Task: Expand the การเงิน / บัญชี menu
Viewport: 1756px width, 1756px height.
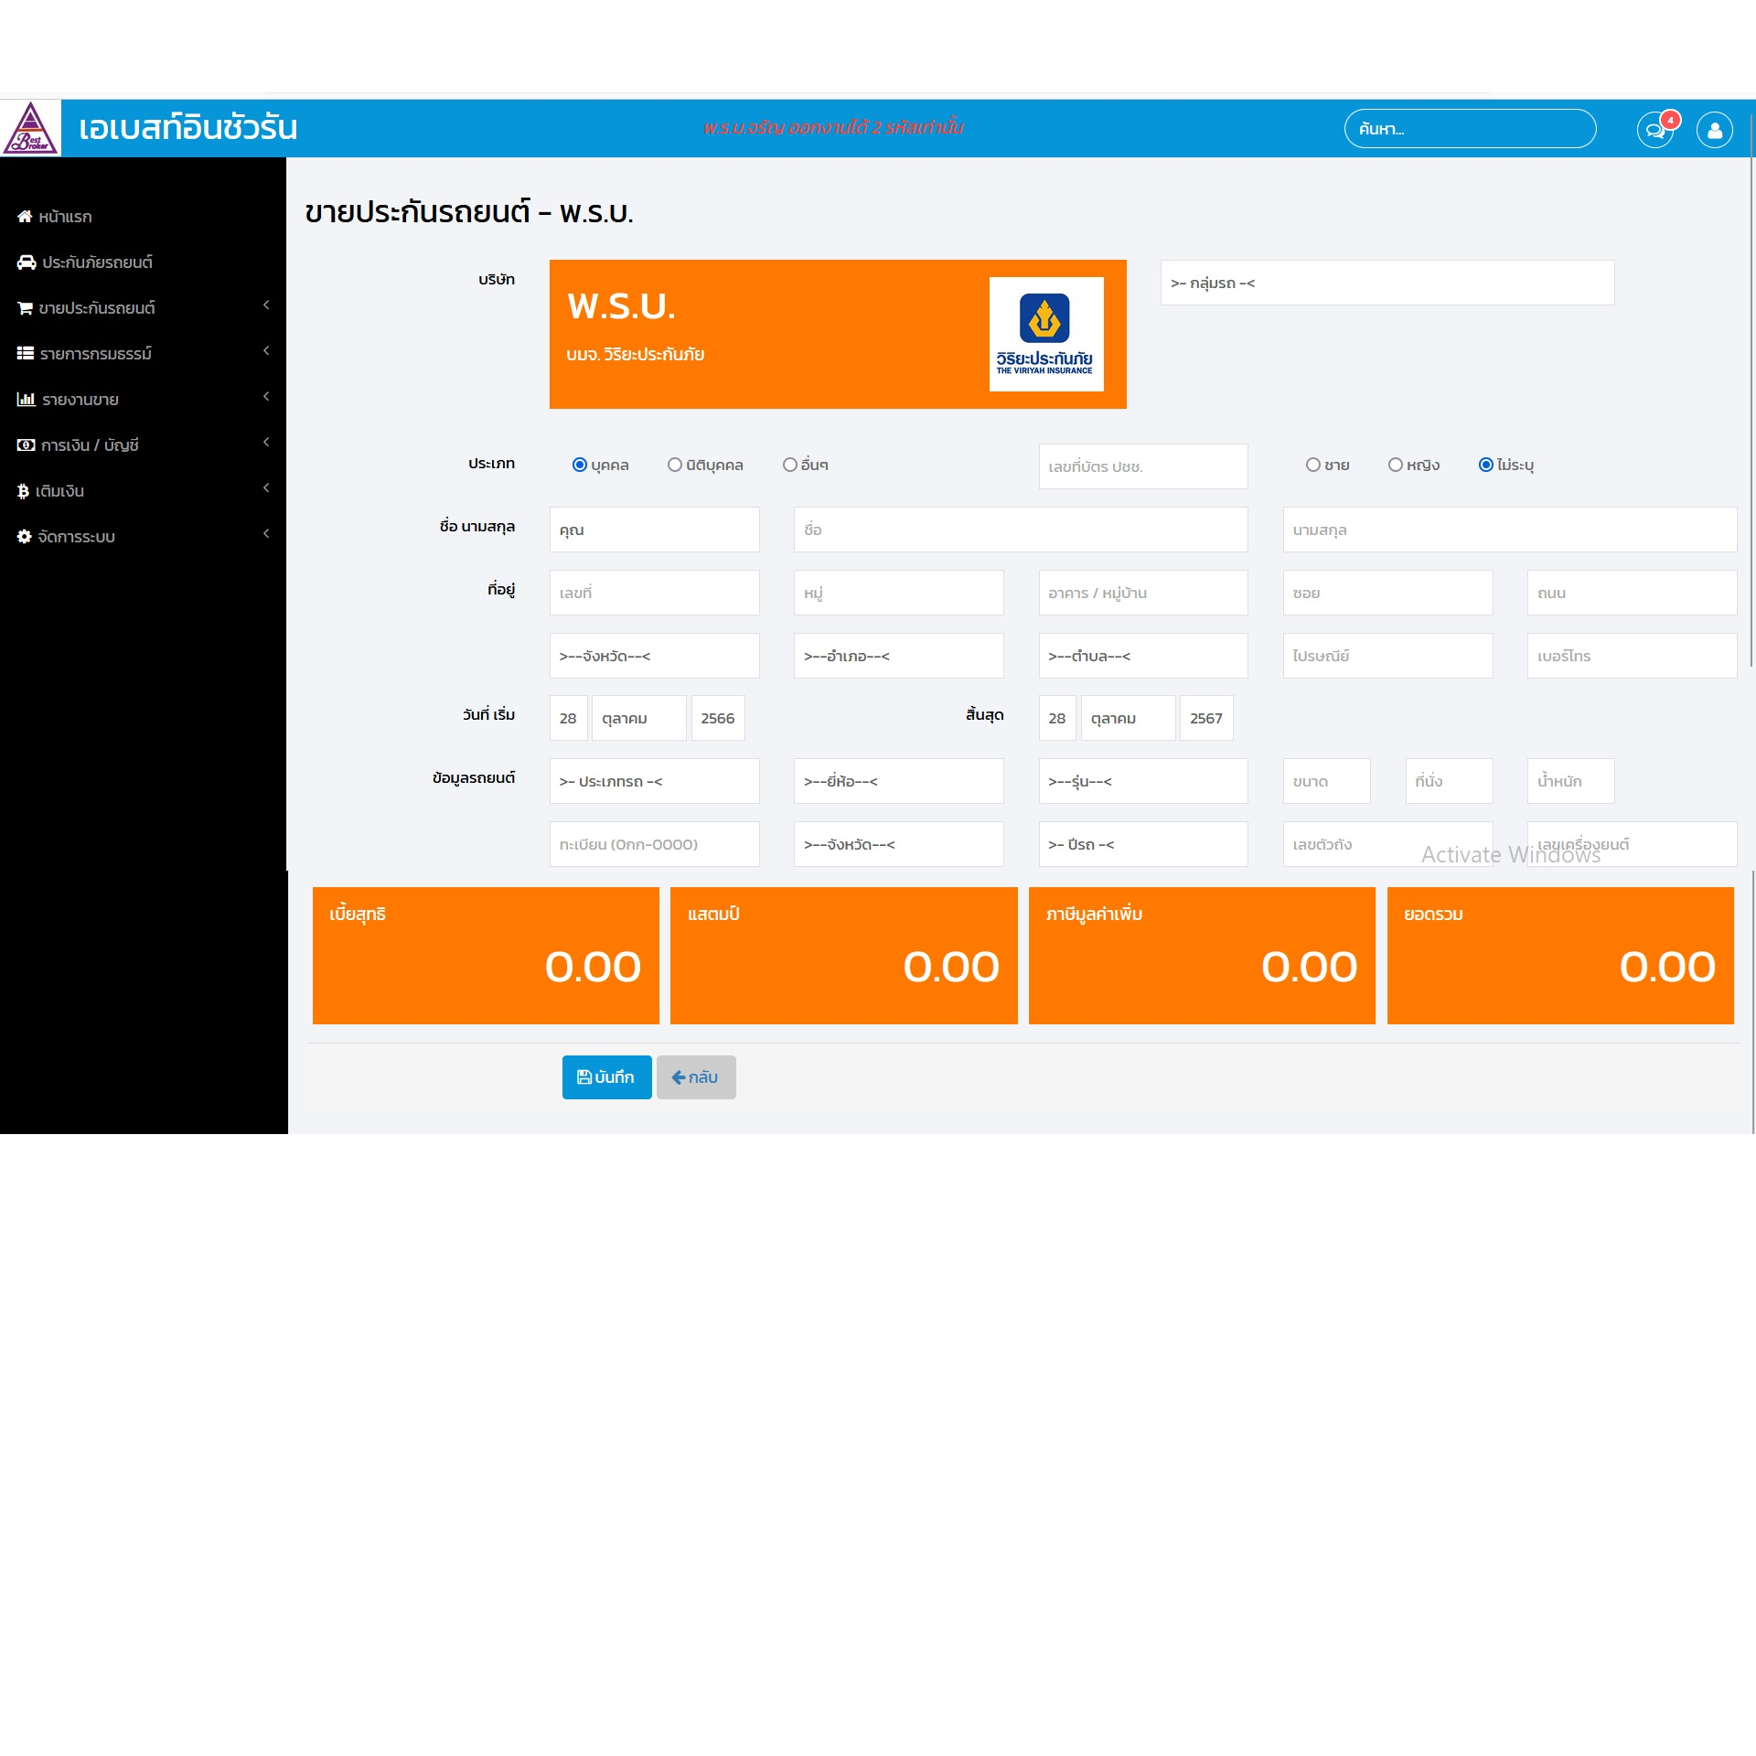Action: (x=90, y=445)
